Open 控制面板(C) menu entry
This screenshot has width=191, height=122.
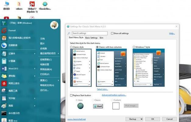click(x=46, y=59)
